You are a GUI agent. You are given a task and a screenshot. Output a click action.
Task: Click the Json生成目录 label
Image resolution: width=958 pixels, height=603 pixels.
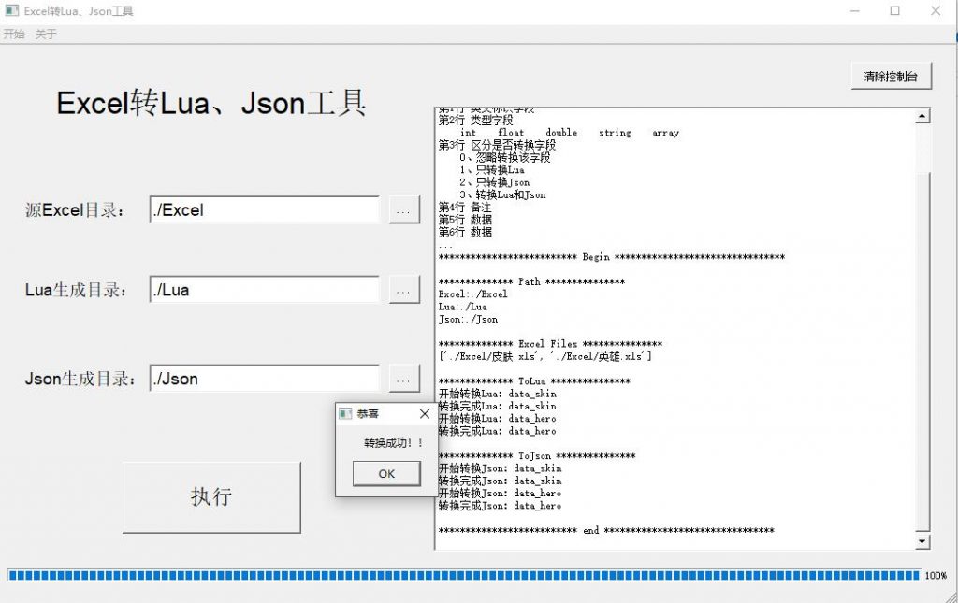click(x=80, y=379)
